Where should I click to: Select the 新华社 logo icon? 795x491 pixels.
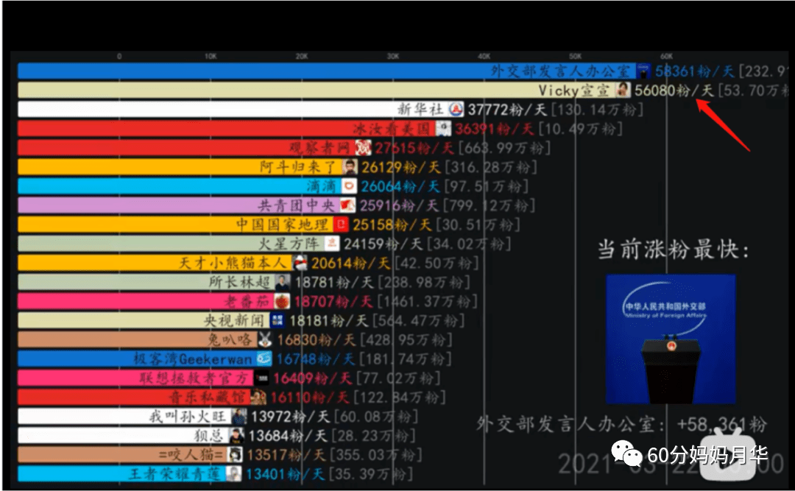(x=456, y=110)
